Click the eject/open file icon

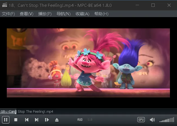click(x=57, y=119)
